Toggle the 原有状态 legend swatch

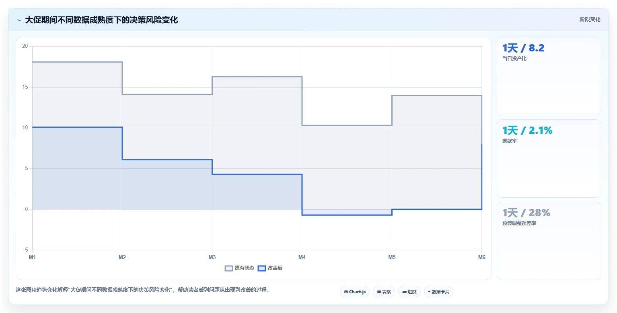click(229, 268)
